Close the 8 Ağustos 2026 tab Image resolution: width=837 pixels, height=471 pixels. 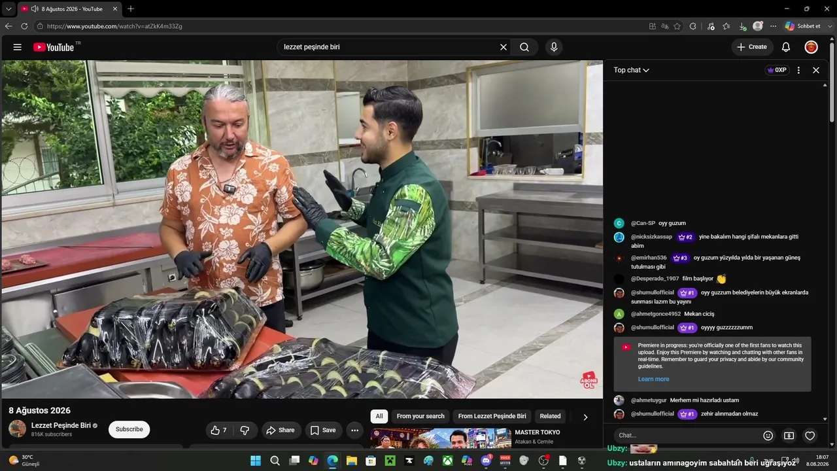coord(115,9)
